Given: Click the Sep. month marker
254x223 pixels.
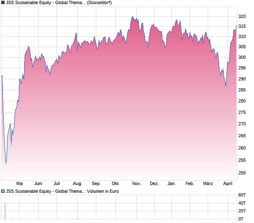Looking at the screenshot, I should (x=96, y=183).
